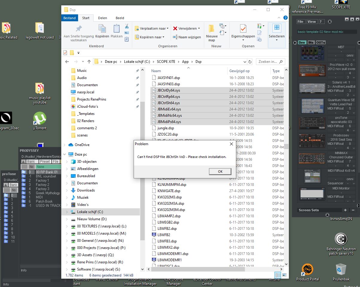
Task: Sort by Gewijzigd op column header
Action: [x=240, y=71]
